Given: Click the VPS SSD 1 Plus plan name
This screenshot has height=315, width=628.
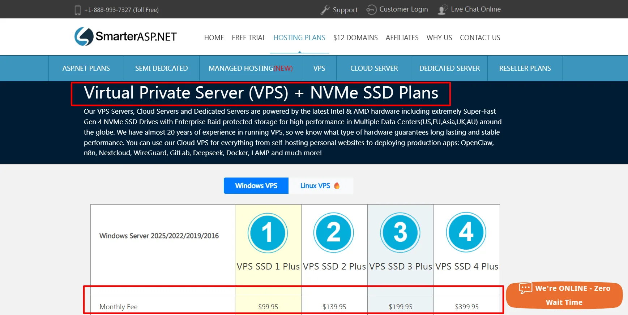Looking at the screenshot, I should click(x=268, y=266).
